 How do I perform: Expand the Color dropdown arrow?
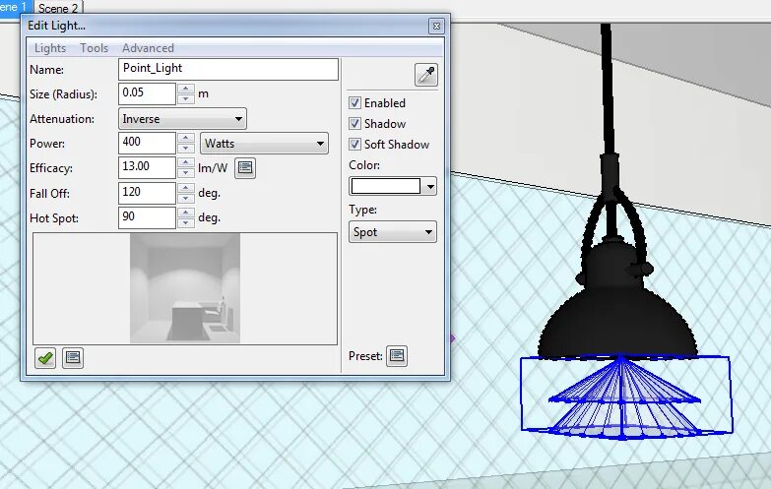click(430, 186)
